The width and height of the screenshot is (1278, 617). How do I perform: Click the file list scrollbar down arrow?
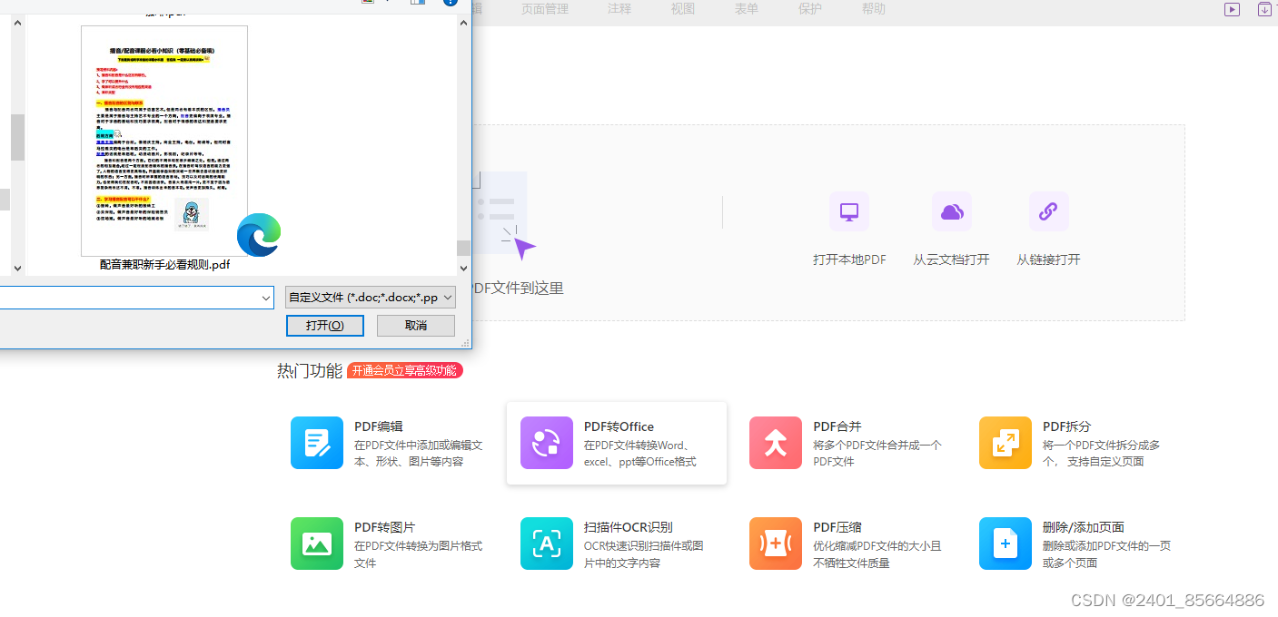(464, 268)
